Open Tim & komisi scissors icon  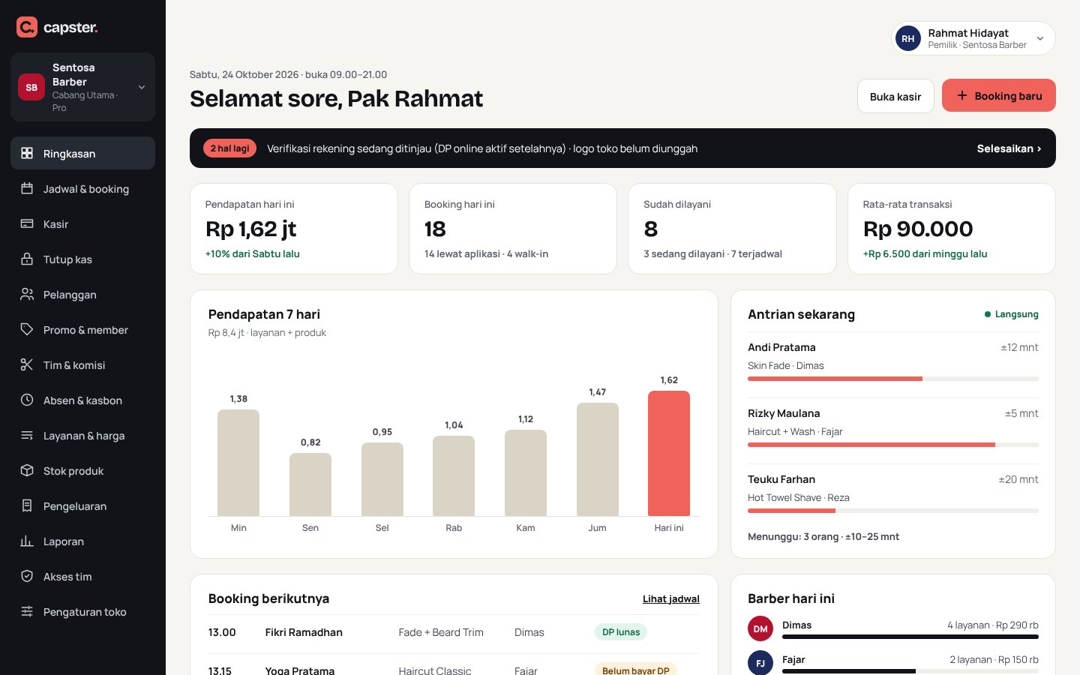pos(27,365)
